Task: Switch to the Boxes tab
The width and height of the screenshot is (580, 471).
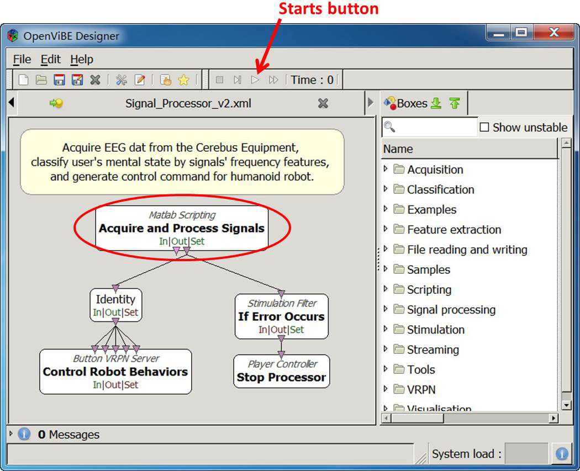Action: [412, 103]
